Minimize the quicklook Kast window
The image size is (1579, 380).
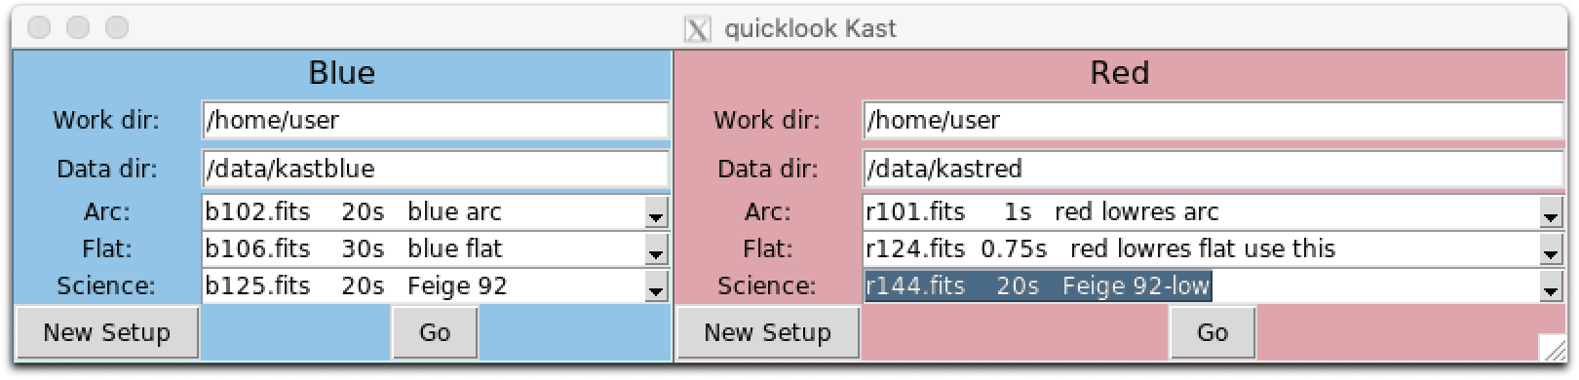click(x=78, y=28)
